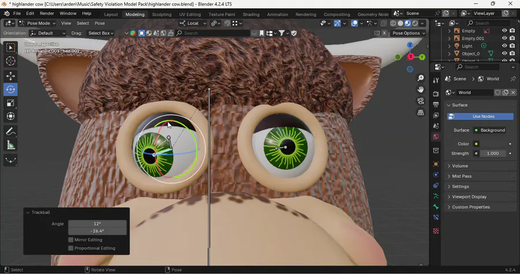Click the viewport zoom magnifier icon
This screenshot has height=274, width=520.
[421, 78]
